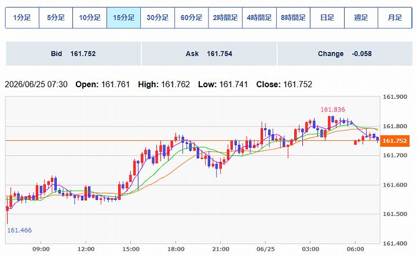Image resolution: width=417 pixels, height=257 pixels.
Task: Click the Open: 161.761 value
Action: [103, 84]
